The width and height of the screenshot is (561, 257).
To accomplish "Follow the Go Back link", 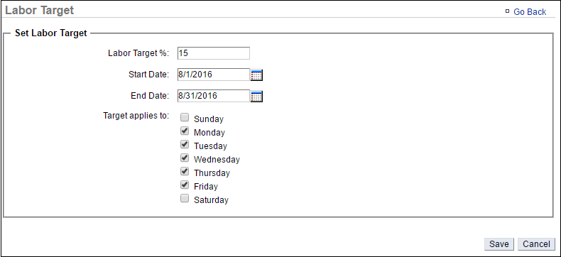I will 530,12.
